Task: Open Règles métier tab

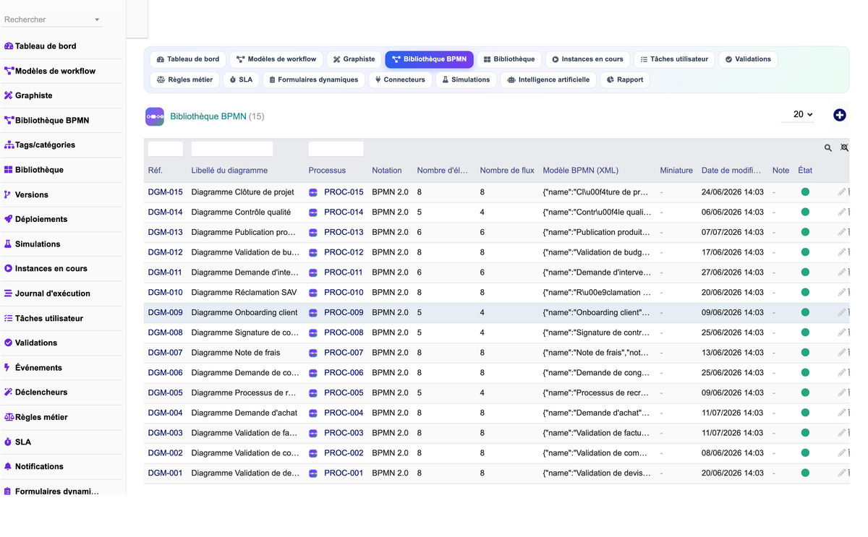Action: 185,80
